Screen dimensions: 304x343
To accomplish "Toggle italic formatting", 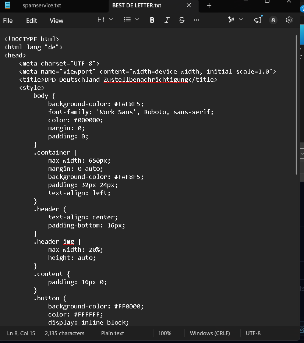I will point(167,20).
